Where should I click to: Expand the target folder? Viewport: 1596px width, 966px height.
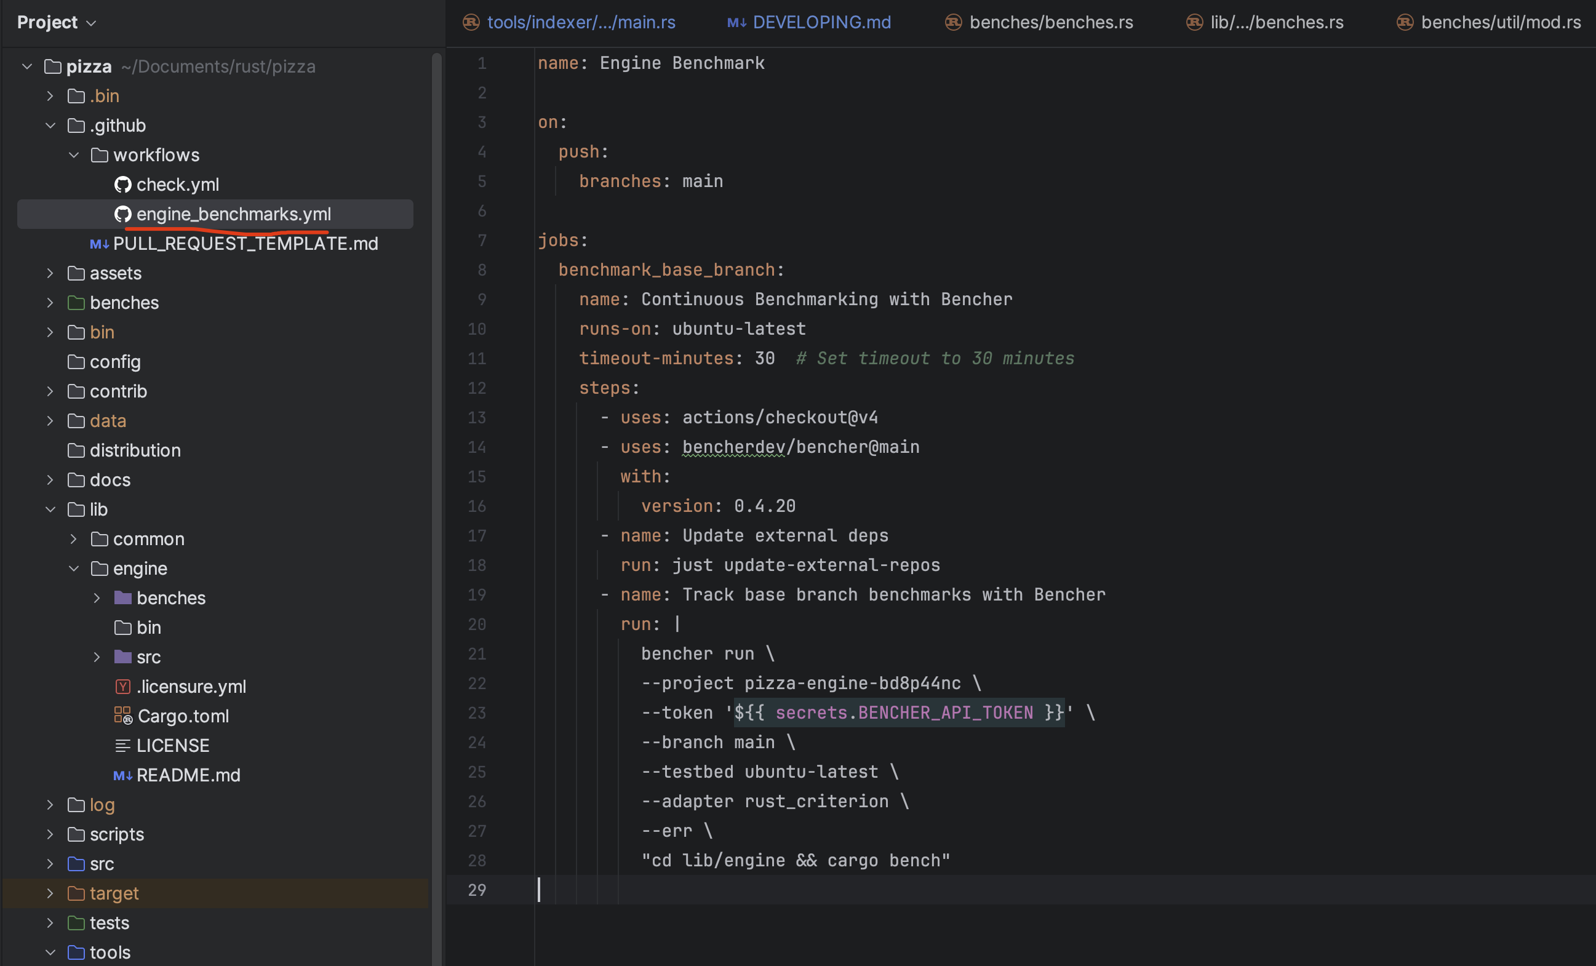50,893
